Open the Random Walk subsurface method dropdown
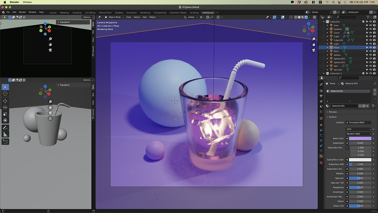378x213 pixels. (359, 134)
